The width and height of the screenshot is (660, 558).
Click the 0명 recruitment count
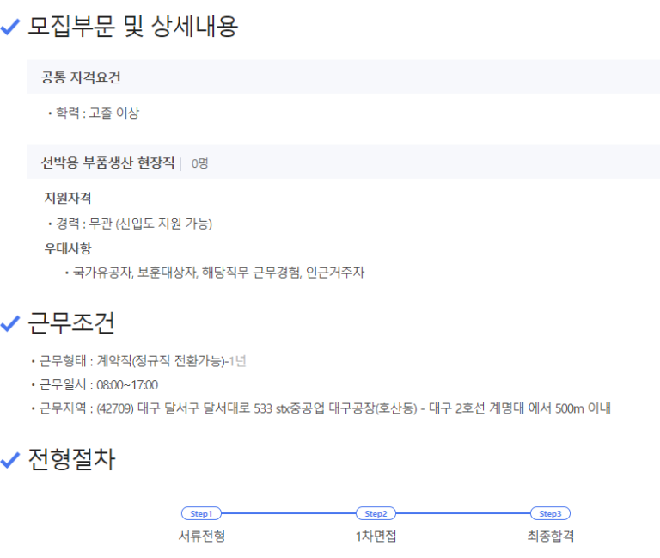tap(199, 163)
